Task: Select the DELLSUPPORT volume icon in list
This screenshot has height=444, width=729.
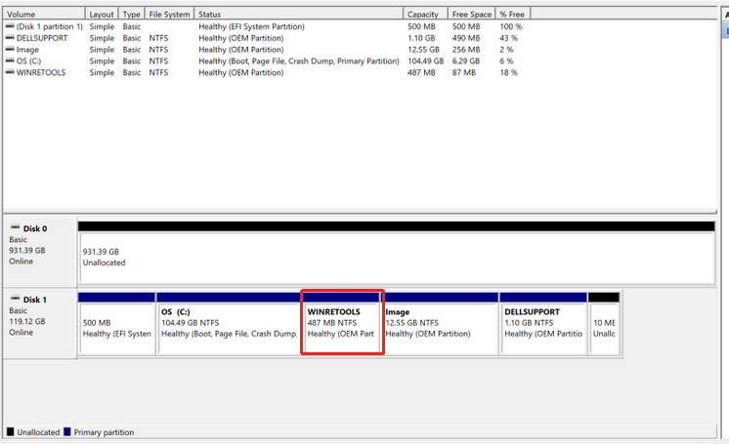Action: (x=10, y=38)
